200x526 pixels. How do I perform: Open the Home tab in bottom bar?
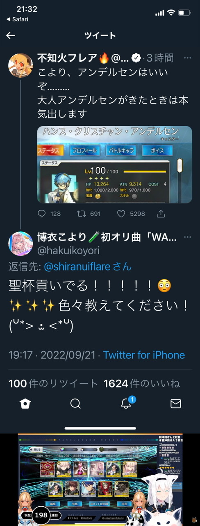(x=25, y=404)
